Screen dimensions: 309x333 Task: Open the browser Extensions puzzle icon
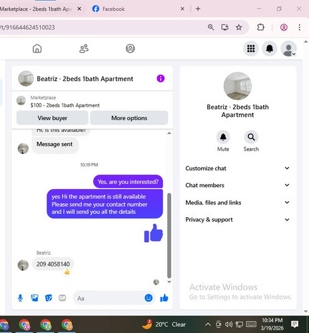260,27
